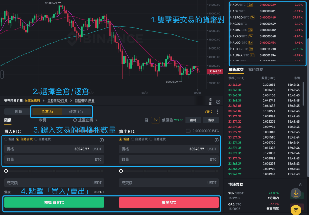The width and height of the screenshot is (309, 215).
Task: Star the AKRO/BTC pair
Action: [x=230, y=36]
